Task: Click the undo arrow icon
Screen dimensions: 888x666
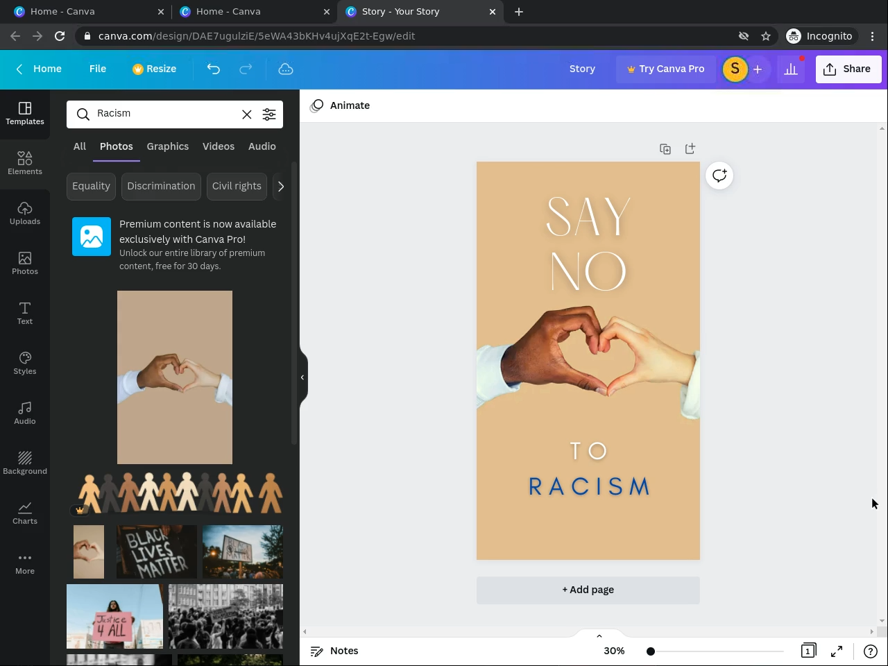Action: pos(213,69)
